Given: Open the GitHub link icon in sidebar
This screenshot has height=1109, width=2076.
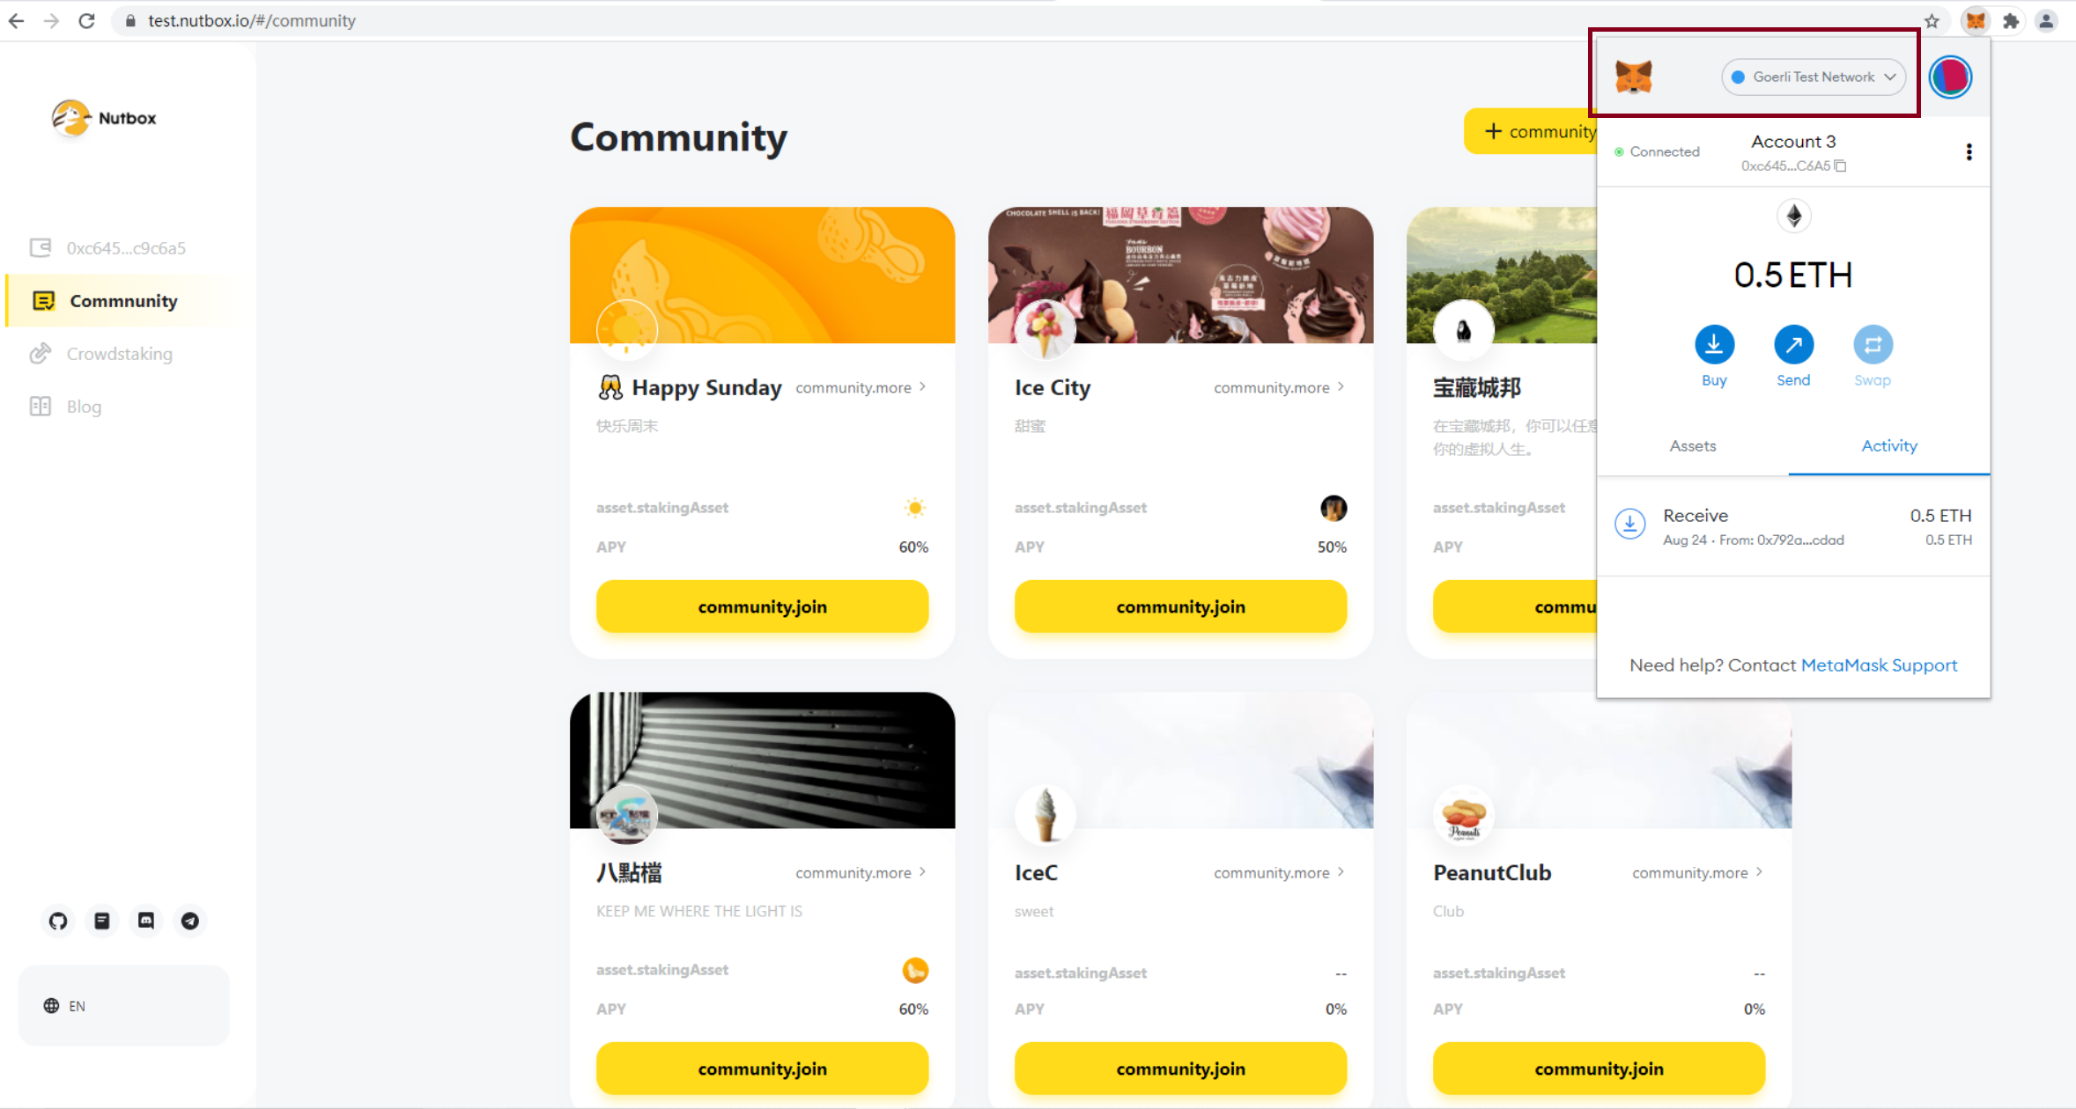Looking at the screenshot, I should pyautogui.click(x=58, y=921).
